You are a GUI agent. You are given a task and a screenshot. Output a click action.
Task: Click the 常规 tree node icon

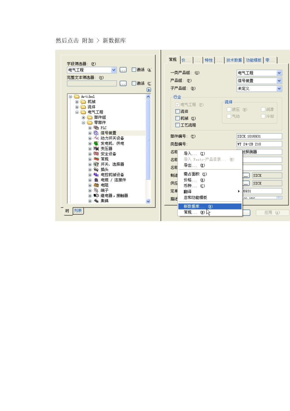[96, 159]
